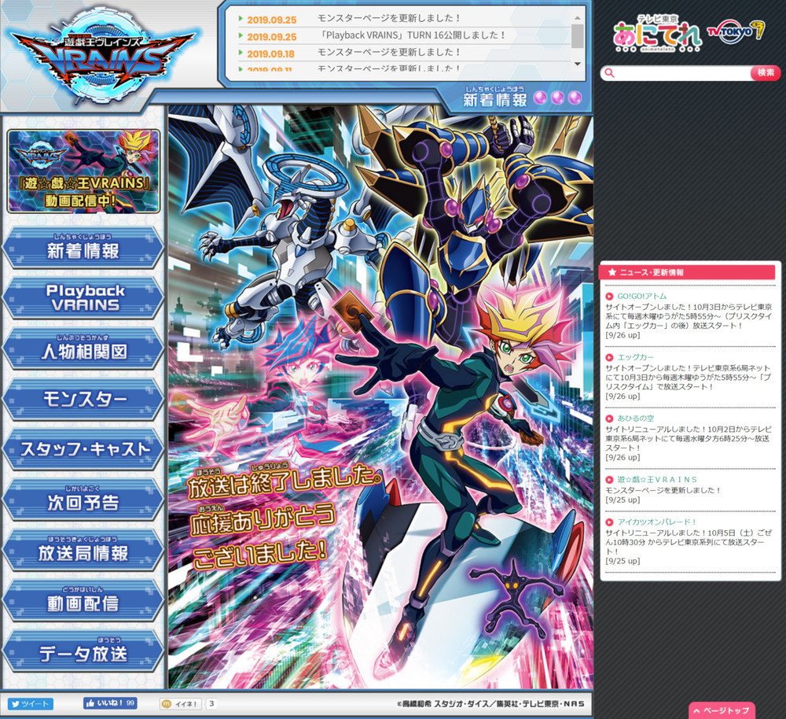Open the VRAINS 動画配信中 banner
Image resolution: width=786 pixels, height=719 pixels.
pyautogui.click(x=83, y=171)
